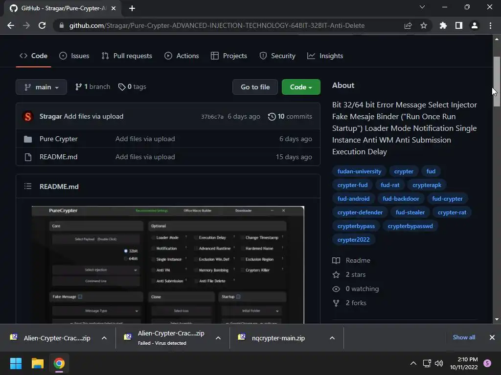Open the Chrome three-dot menu
The image size is (501, 375).
(490, 25)
